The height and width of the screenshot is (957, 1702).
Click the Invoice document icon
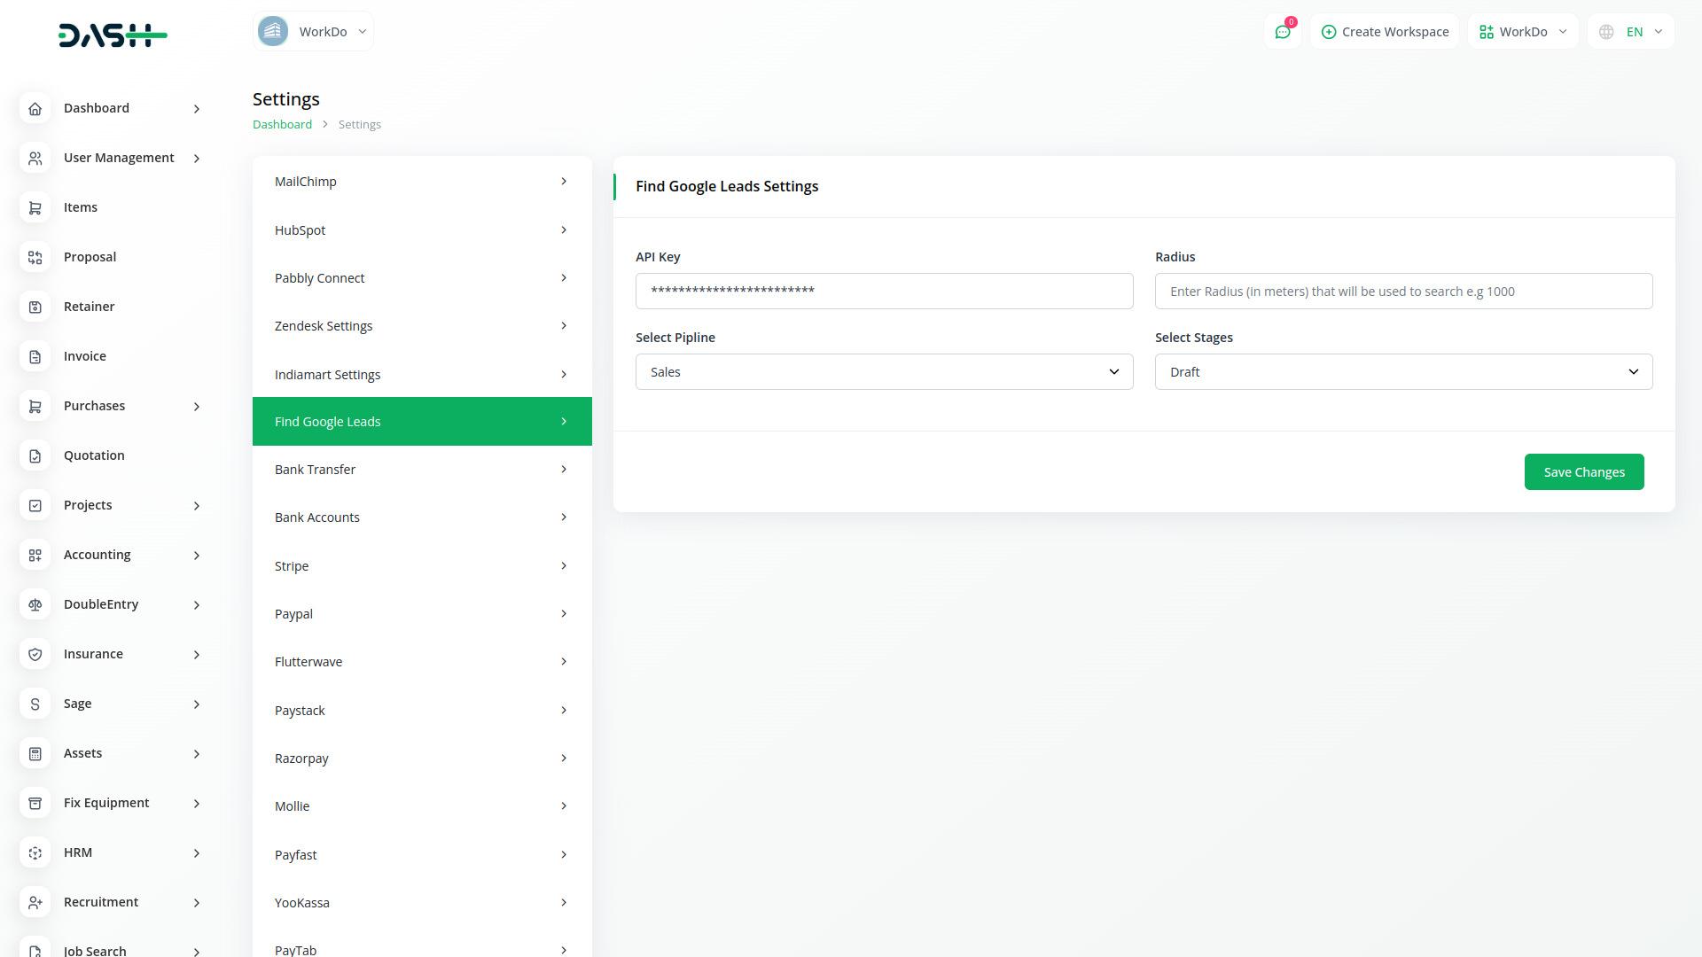tap(35, 356)
